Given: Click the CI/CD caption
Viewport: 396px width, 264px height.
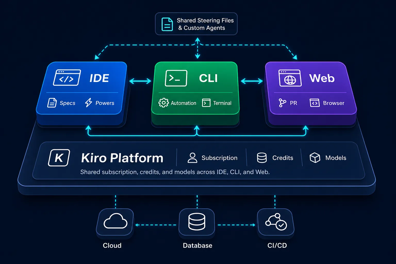Looking at the screenshot, I should pyautogui.click(x=277, y=245).
